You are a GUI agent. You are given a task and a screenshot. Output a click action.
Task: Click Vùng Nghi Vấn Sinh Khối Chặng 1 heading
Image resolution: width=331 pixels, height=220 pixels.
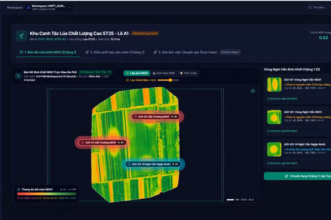(x=292, y=69)
